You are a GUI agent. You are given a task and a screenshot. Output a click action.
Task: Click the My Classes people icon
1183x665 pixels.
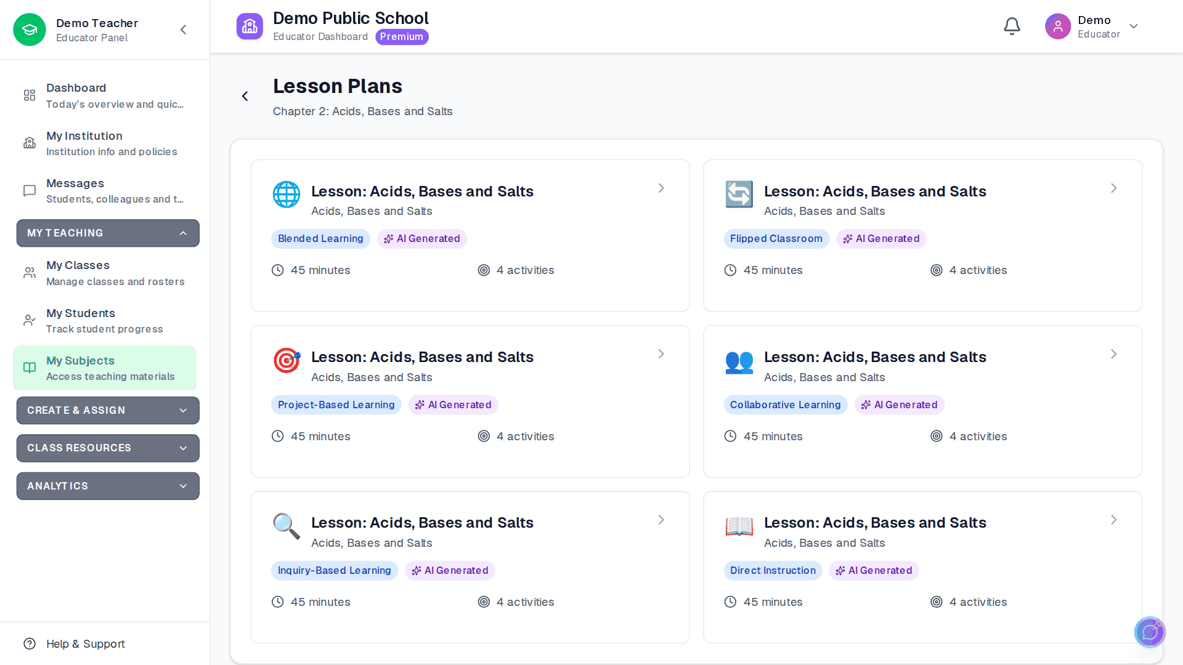click(30, 273)
